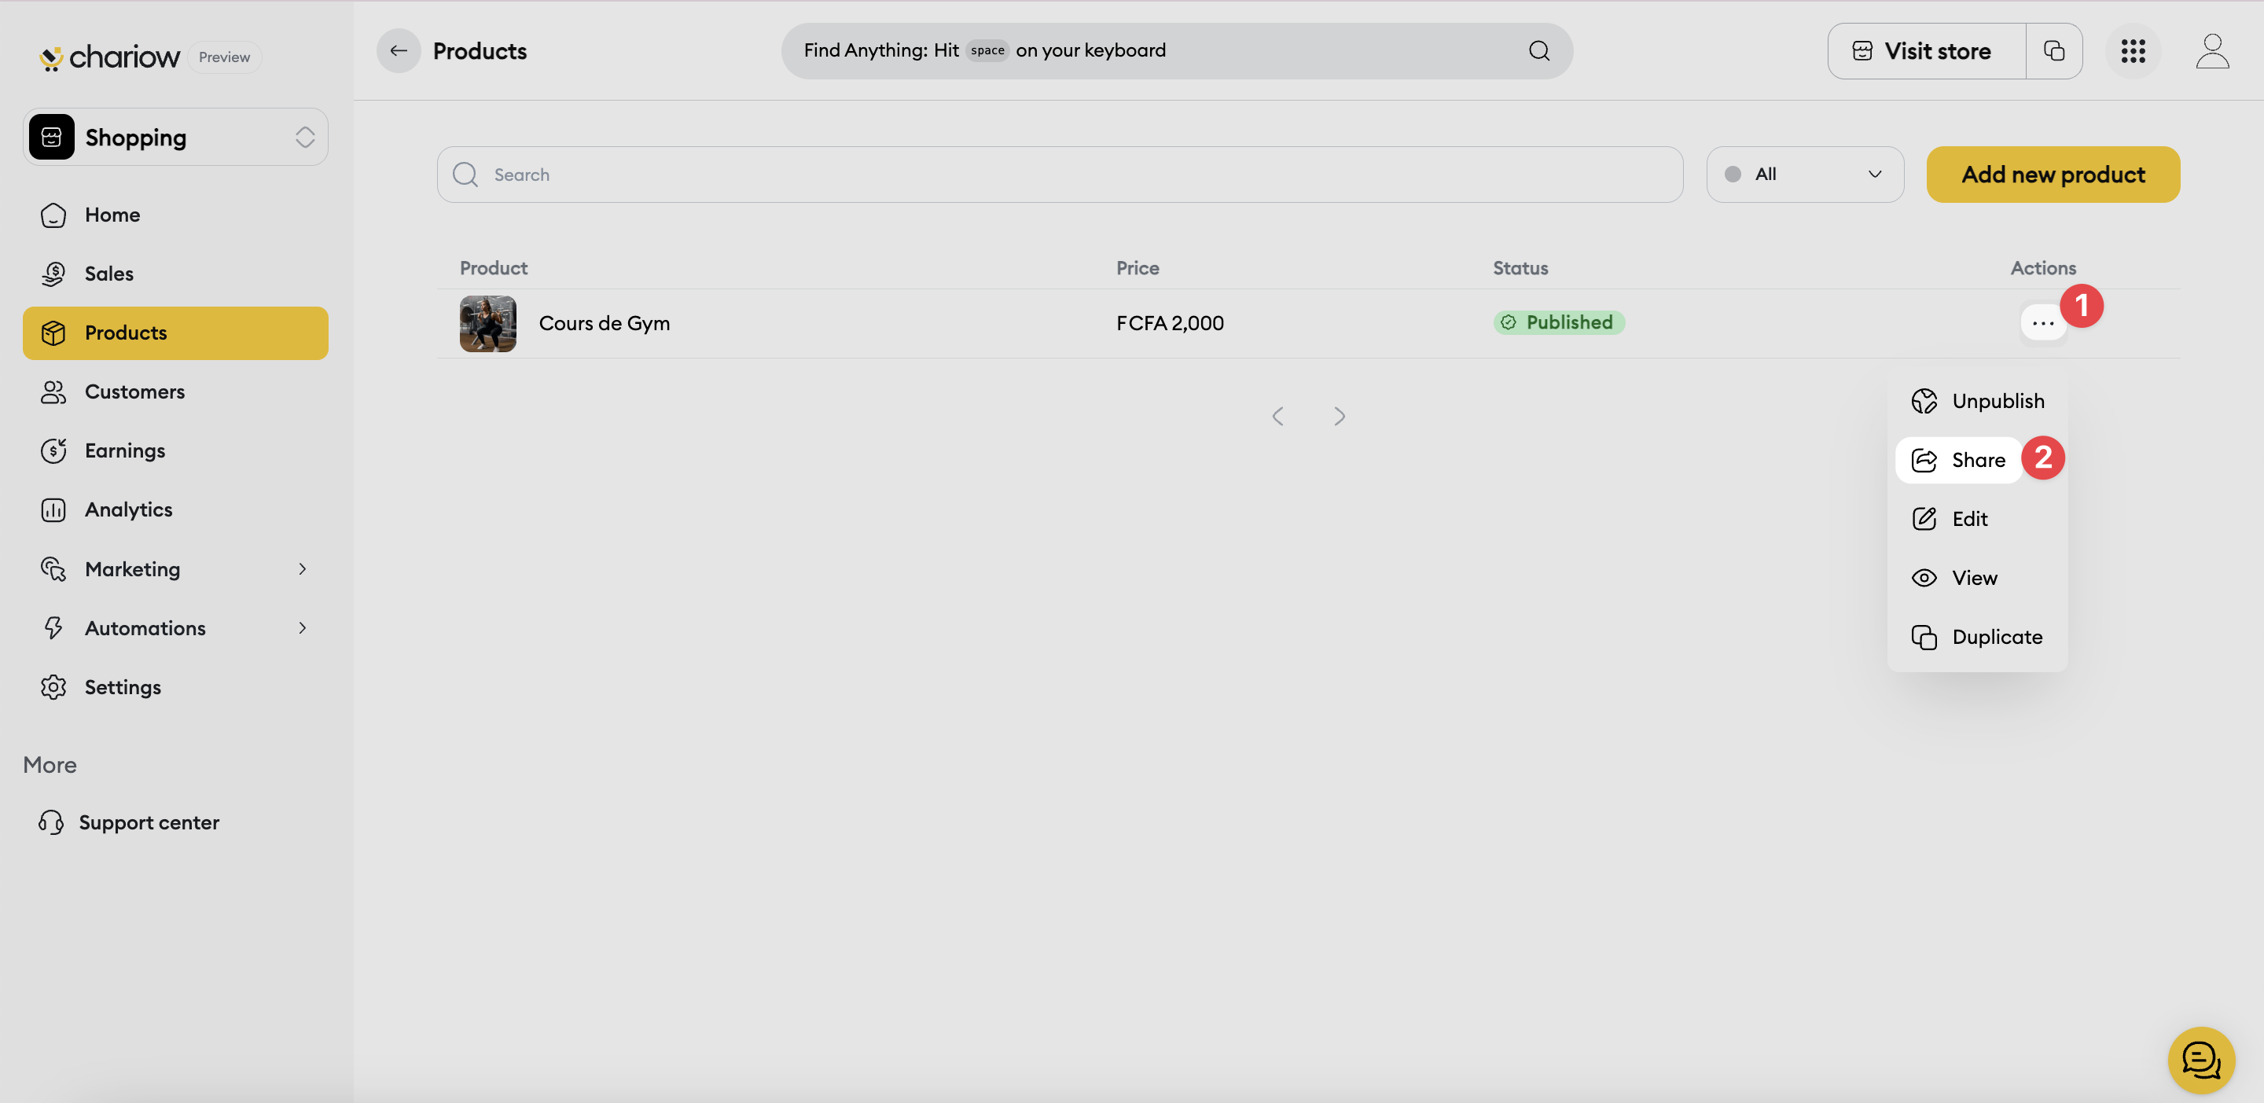Click the FCFA 2,000 price
This screenshot has width=2264, height=1103.
click(x=1170, y=323)
